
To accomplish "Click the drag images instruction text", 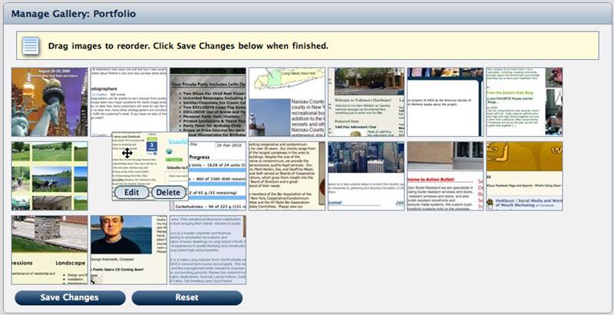I will pyautogui.click(x=188, y=46).
